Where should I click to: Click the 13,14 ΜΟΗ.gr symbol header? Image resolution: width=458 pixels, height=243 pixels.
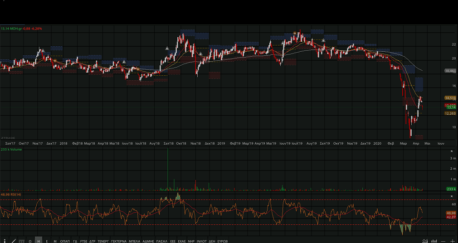[x=12, y=29]
